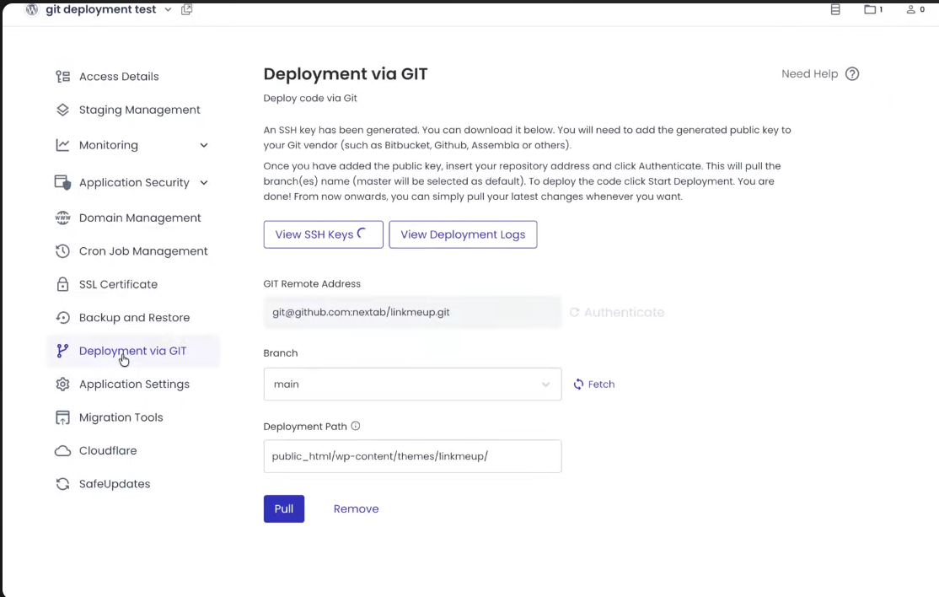Select Deployment via GIT menu item
The height and width of the screenshot is (597, 939).
(x=132, y=351)
